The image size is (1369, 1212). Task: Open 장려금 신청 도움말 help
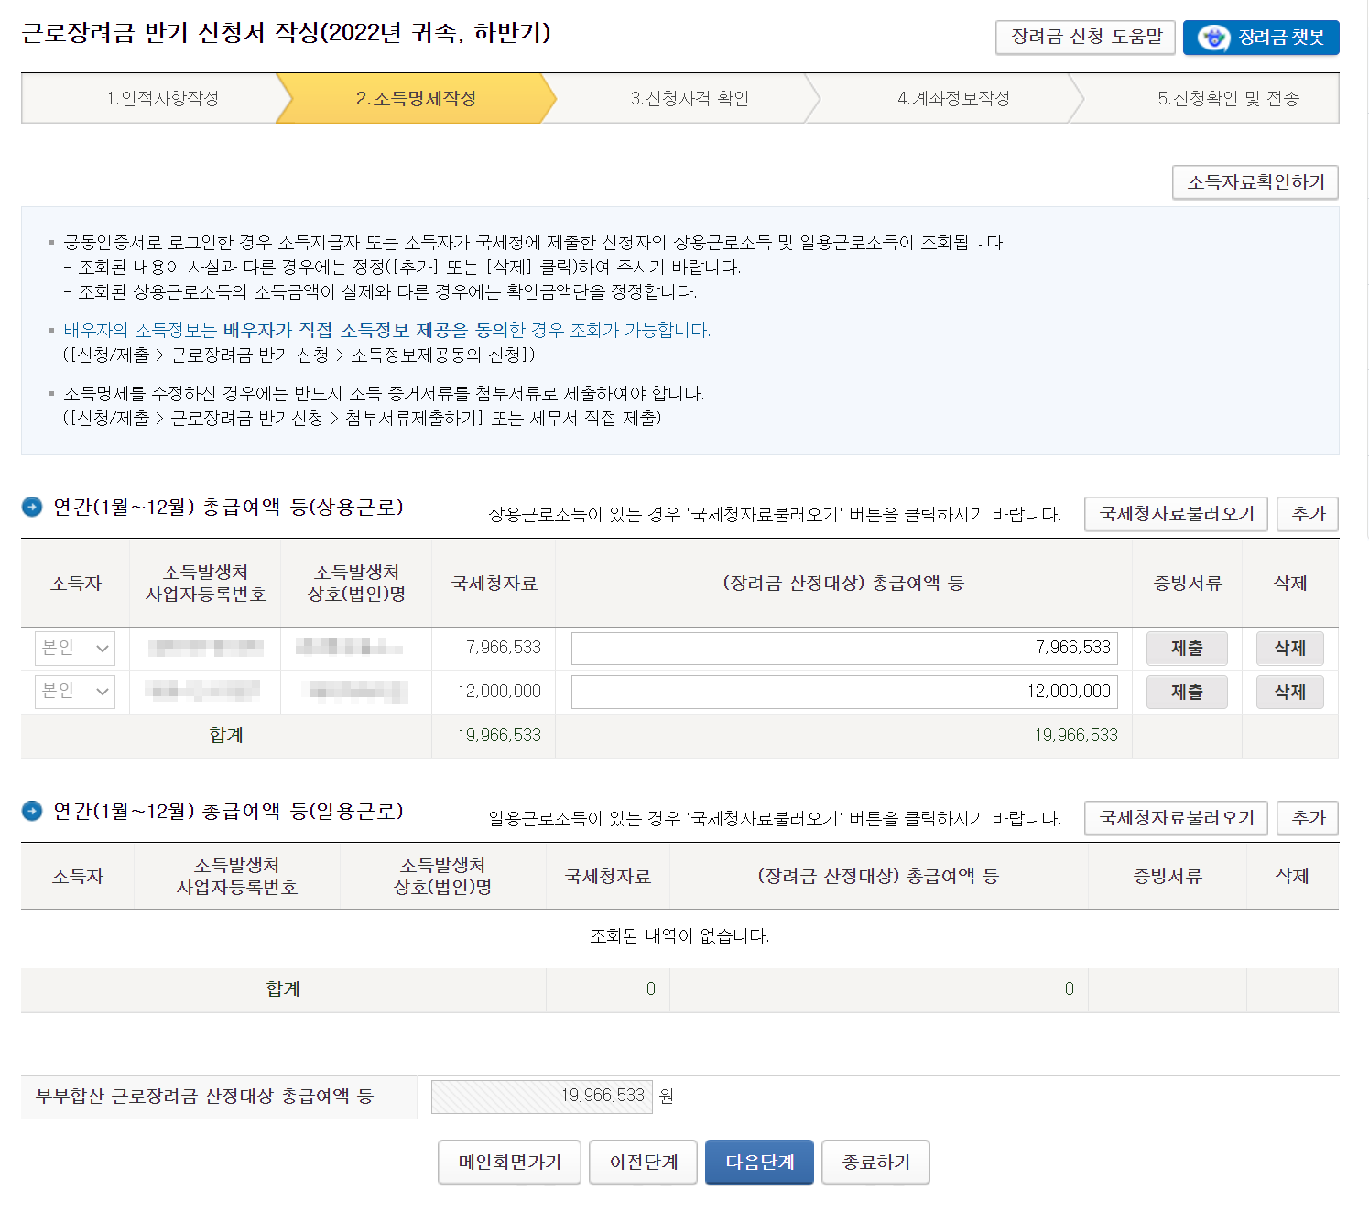tap(1085, 38)
